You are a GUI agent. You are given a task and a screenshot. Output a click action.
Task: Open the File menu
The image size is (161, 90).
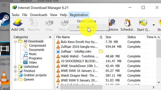click(25, 15)
